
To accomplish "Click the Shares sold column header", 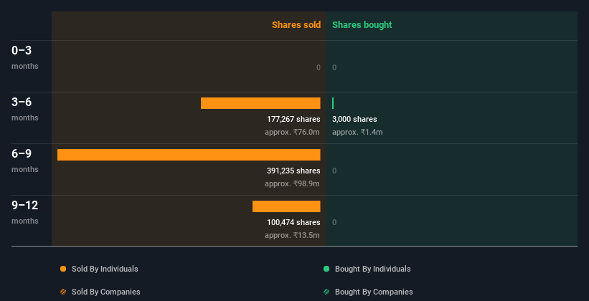I will click(296, 25).
